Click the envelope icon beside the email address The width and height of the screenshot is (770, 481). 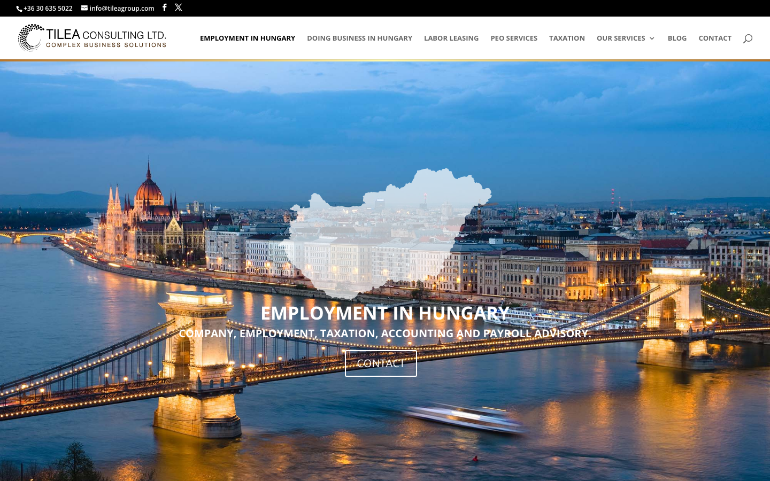tap(84, 8)
